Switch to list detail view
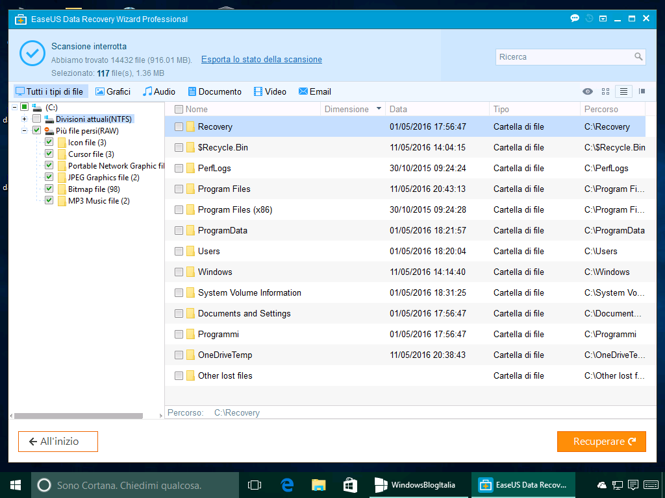 click(x=623, y=91)
